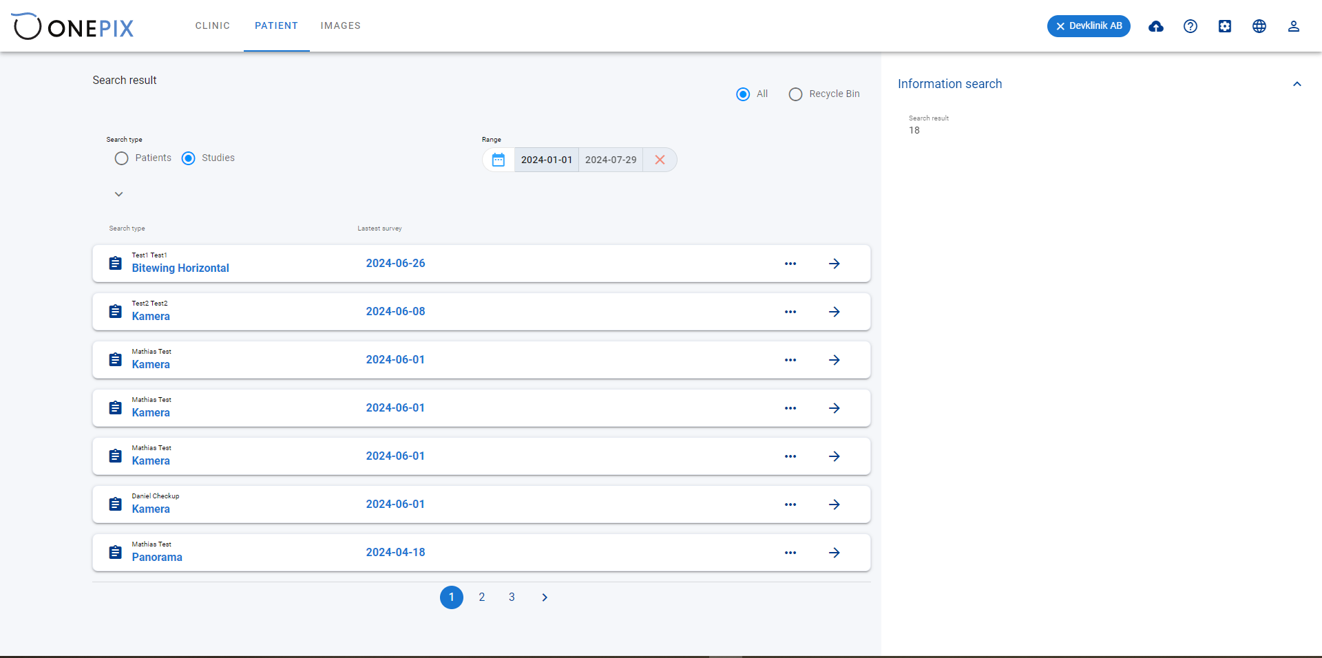Click the cloud upload icon
The height and width of the screenshot is (658, 1322).
pyautogui.click(x=1156, y=26)
